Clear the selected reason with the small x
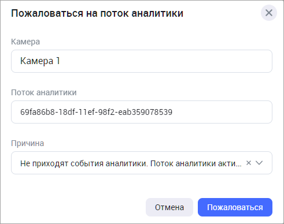Image resolution: width=284 pixels, height=224 pixels. coord(249,163)
